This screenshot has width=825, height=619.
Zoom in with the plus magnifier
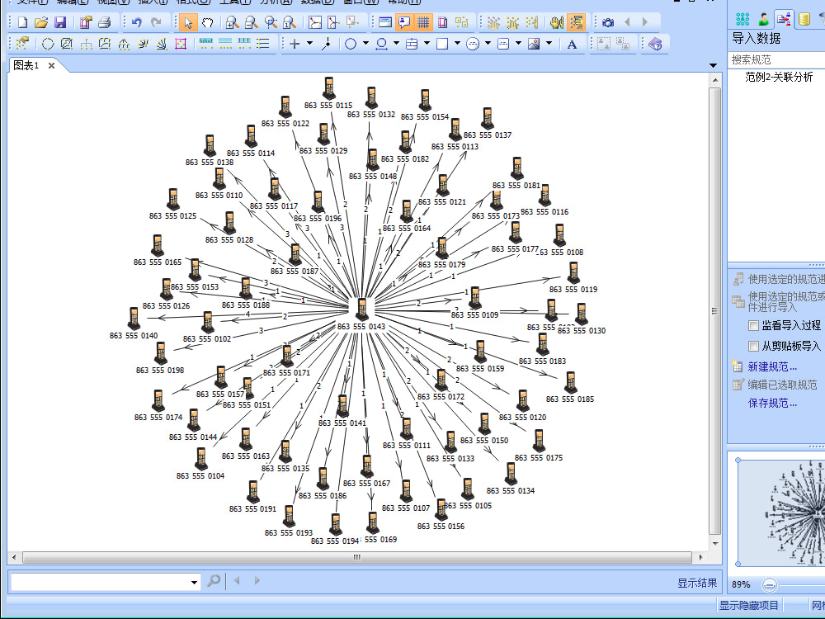pos(232,22)
